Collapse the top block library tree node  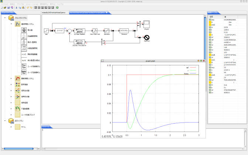pyautogui.click(x=4, y=17)
